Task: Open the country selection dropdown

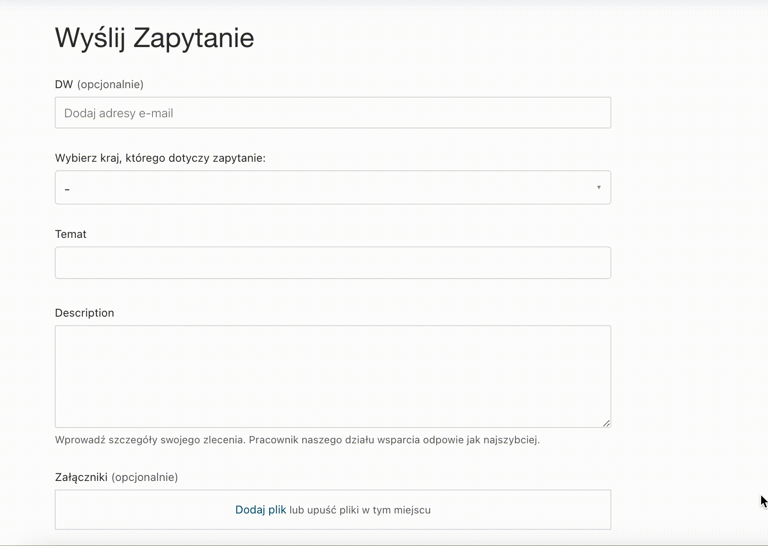Action: tap(333, 187)
